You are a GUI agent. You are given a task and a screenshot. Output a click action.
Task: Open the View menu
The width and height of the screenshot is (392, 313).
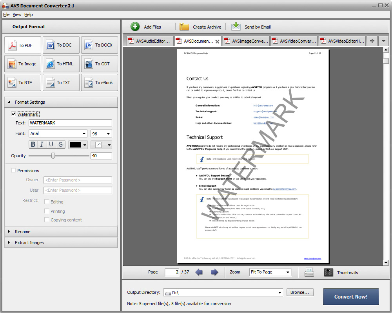17,14
